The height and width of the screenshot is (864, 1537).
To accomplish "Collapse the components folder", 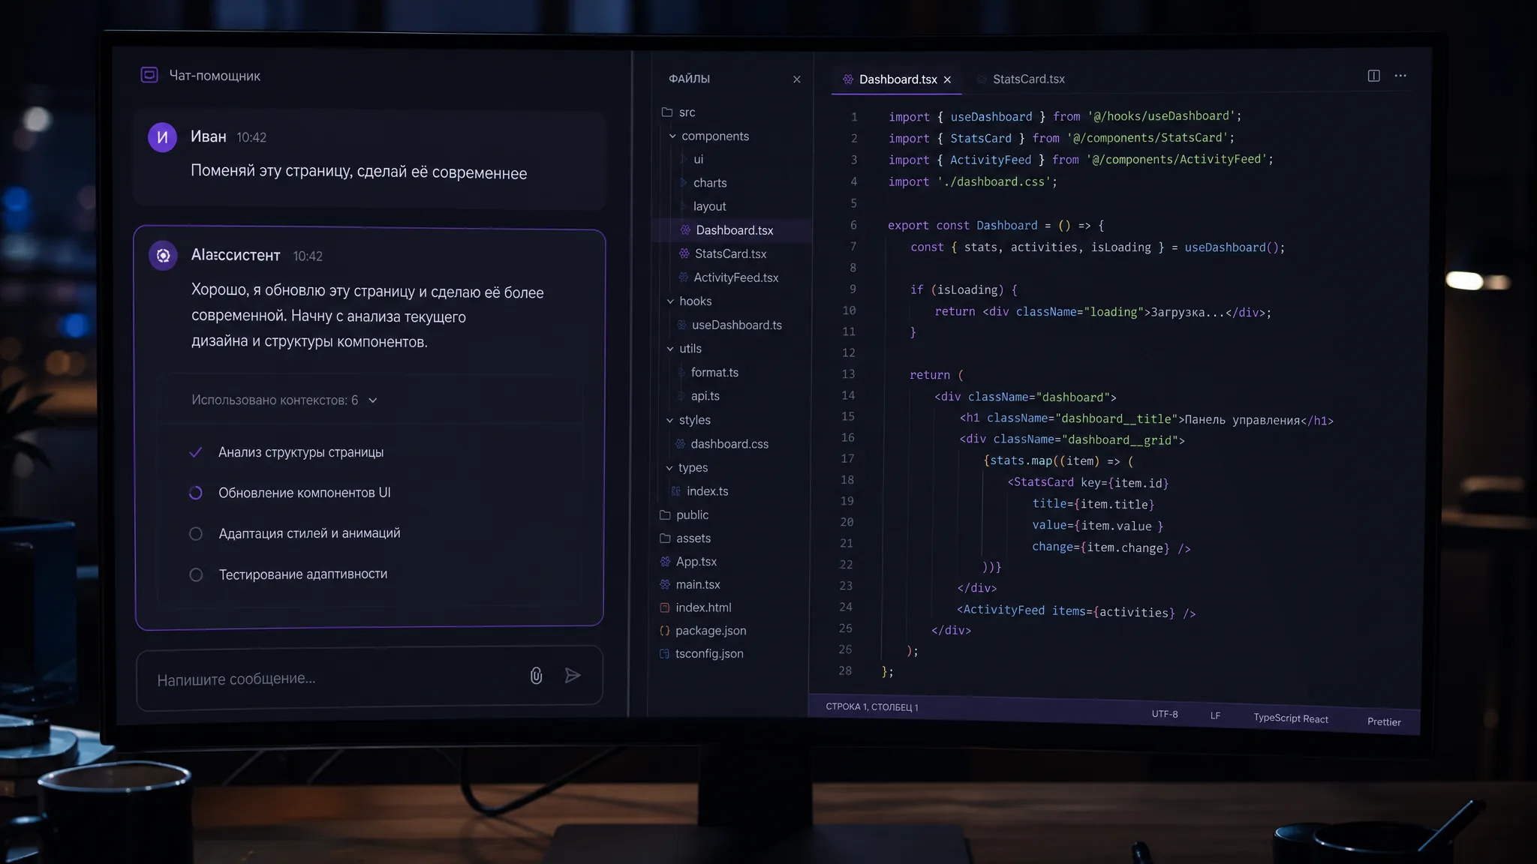I will (672, 136).
